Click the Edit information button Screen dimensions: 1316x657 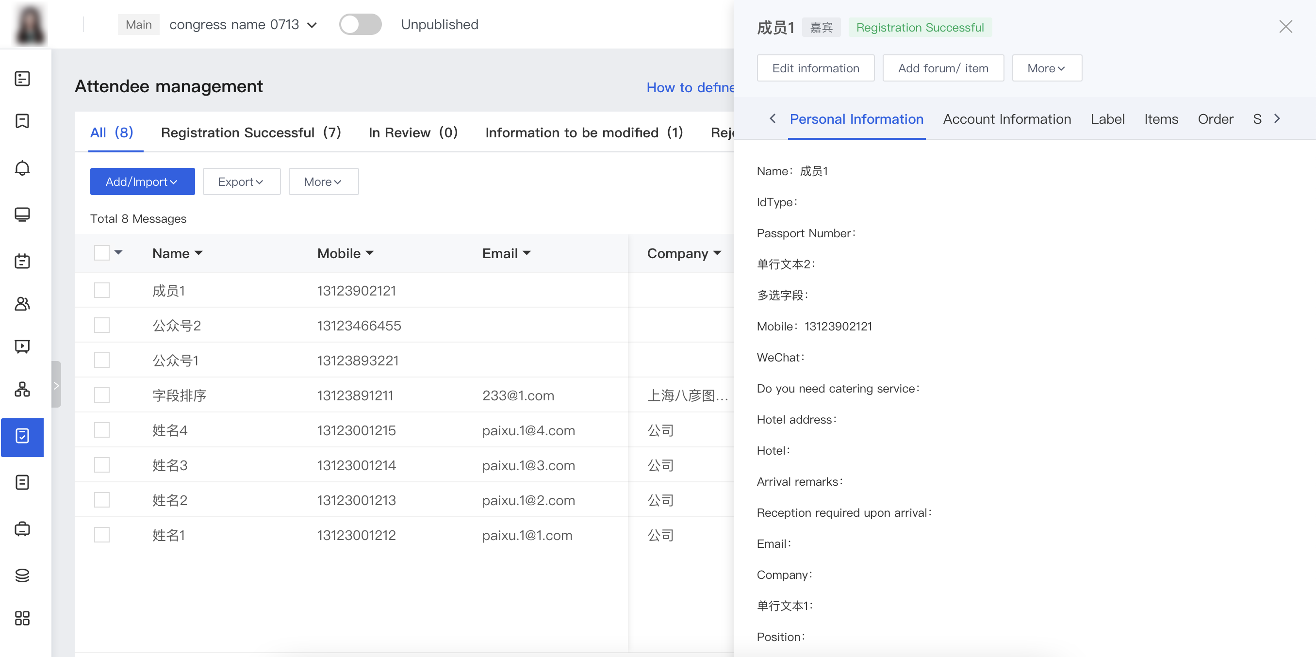pos(815,68)
